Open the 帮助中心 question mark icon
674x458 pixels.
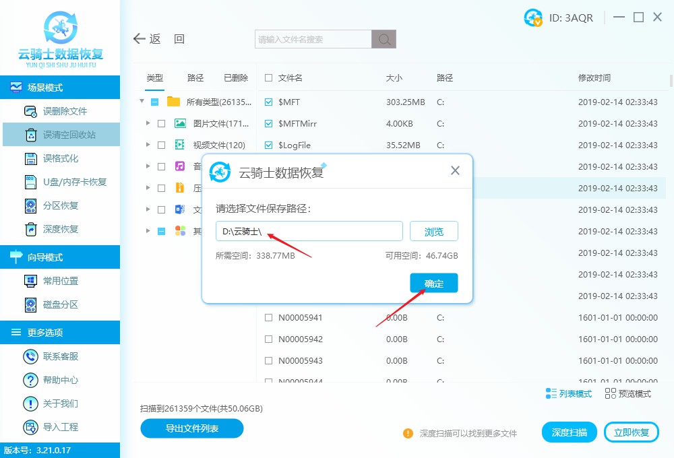pos(30,380)
